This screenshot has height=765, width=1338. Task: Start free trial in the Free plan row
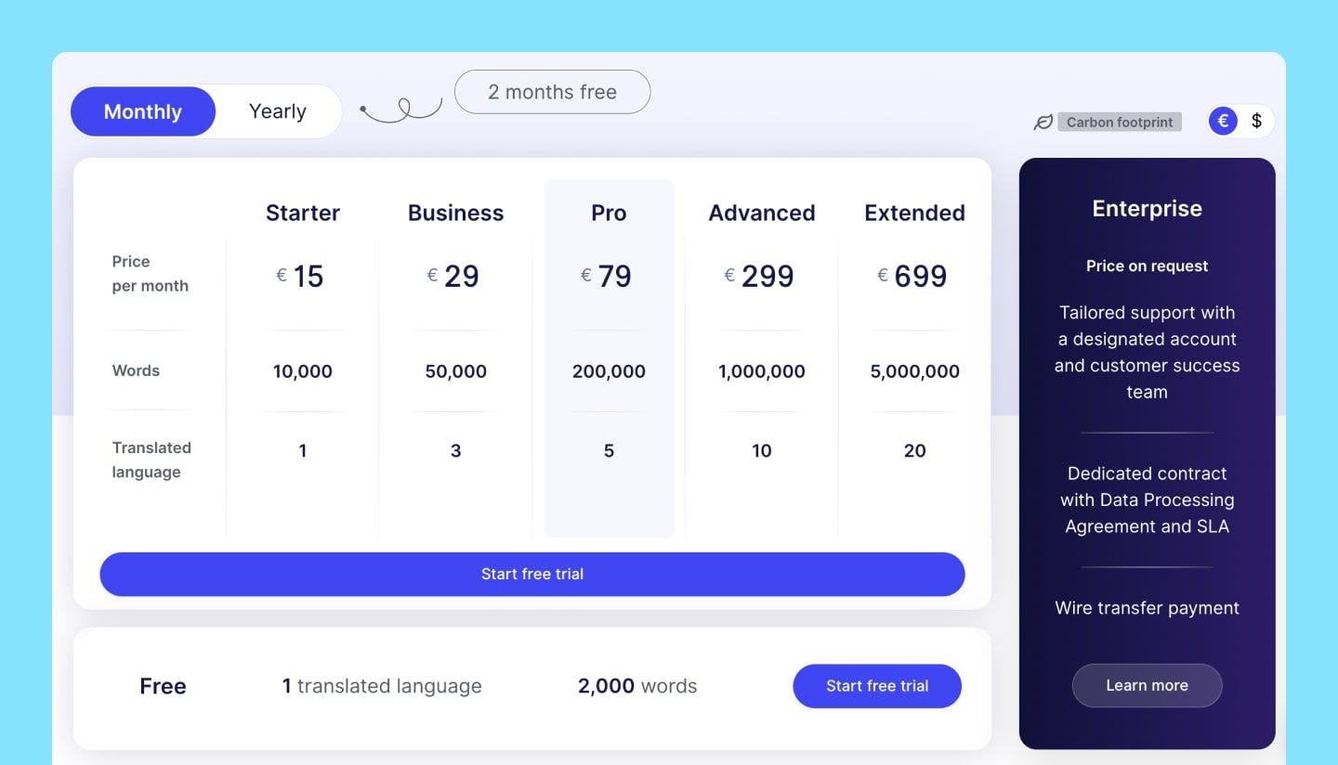click(877, 686)
